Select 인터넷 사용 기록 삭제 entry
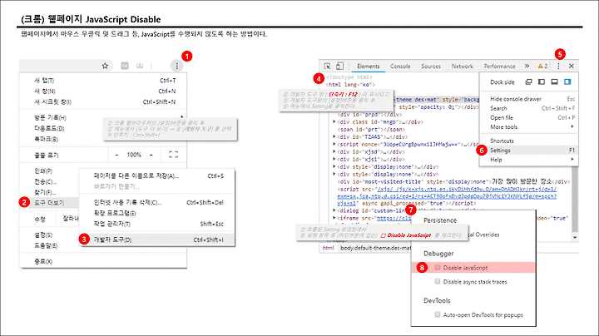Viewport: 599px width, 336px height. pos(157,202)
